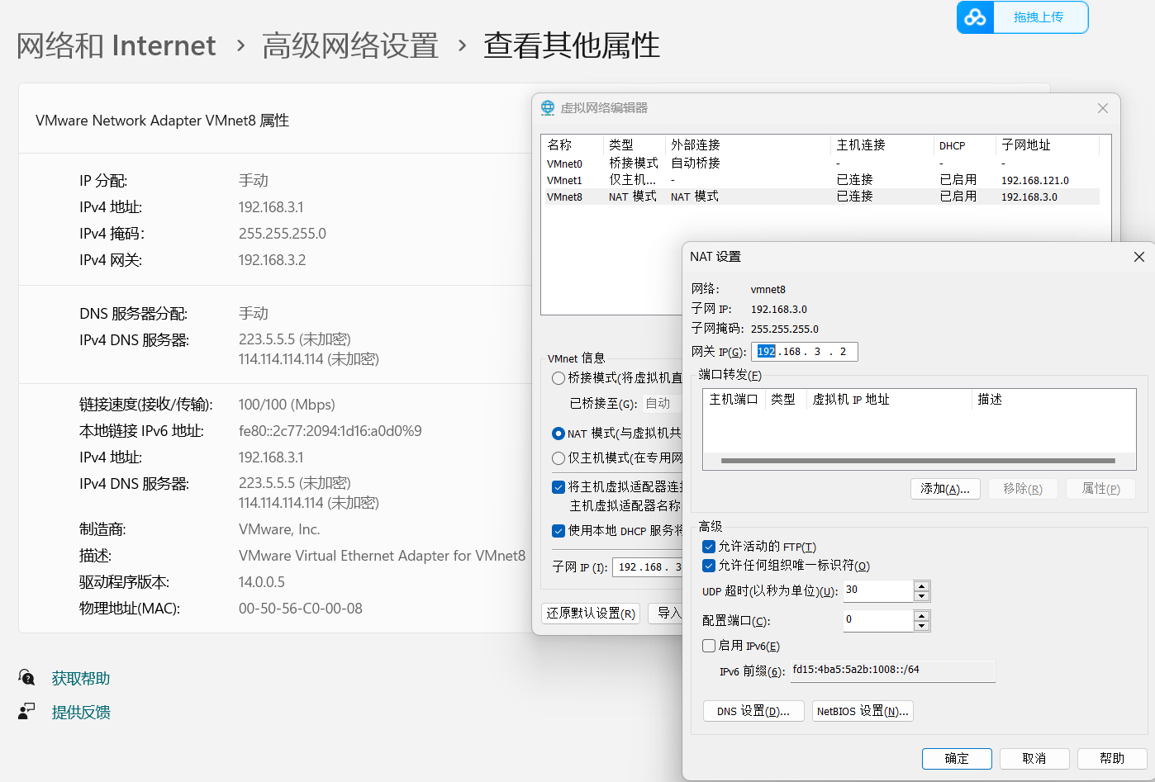Increase UDP 超时 with up arrow

point(922,585)
